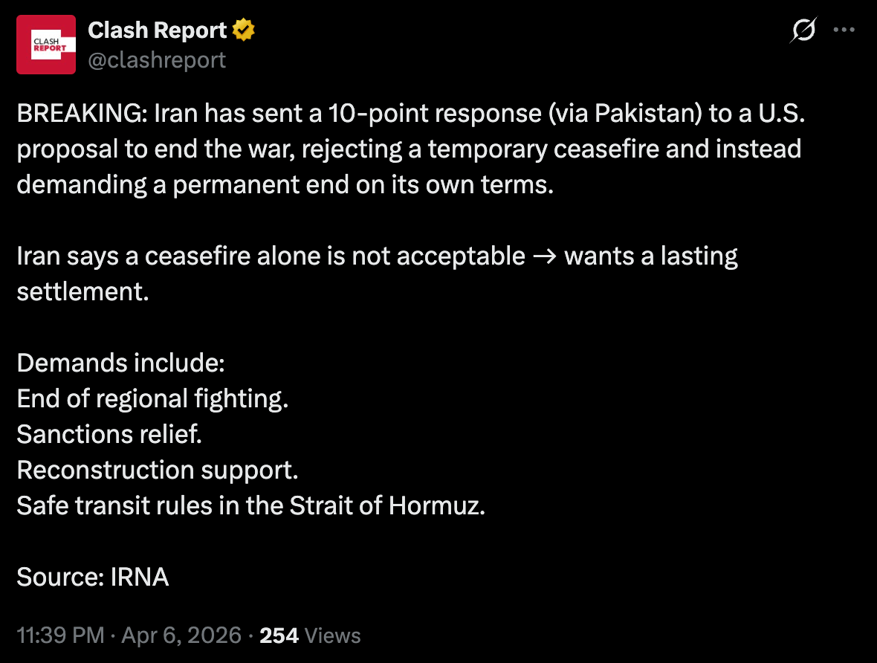Click the 'Source: IRNA' line
Image resolution: width=877 pixels, height=663 pixels.
(93, 578)
